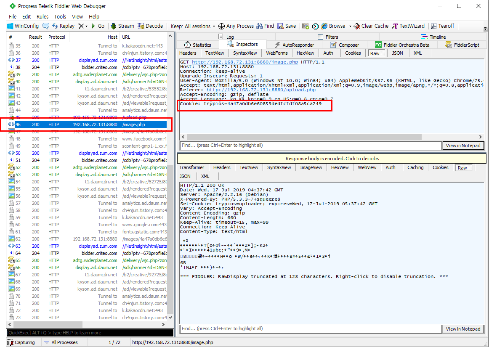Select the response ImageView tab
The width and height of the screenshot is (489, 347).
(x=311, y=167)
